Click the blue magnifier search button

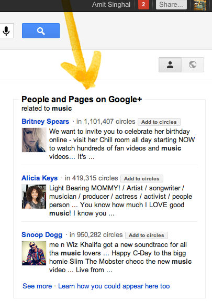click(41, 31)
